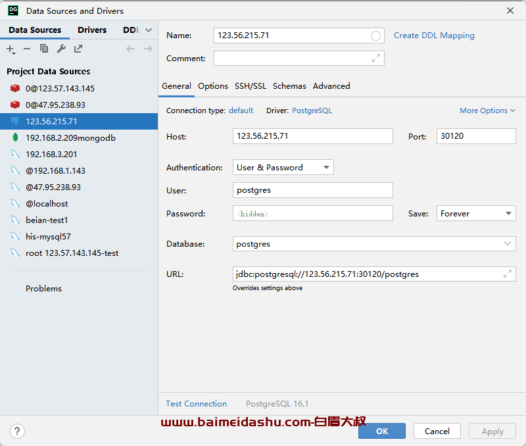Viewport: 526px width, 446px height.
Task: Open the Schemas tab
Action: (x=289, y=86)
